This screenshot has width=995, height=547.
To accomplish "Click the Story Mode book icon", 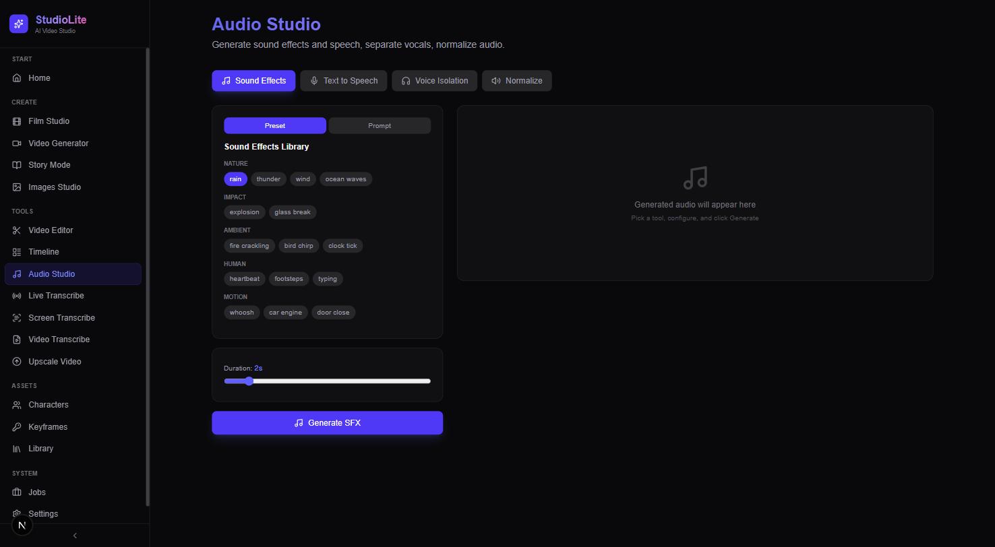I will click(x=17, y=165).
